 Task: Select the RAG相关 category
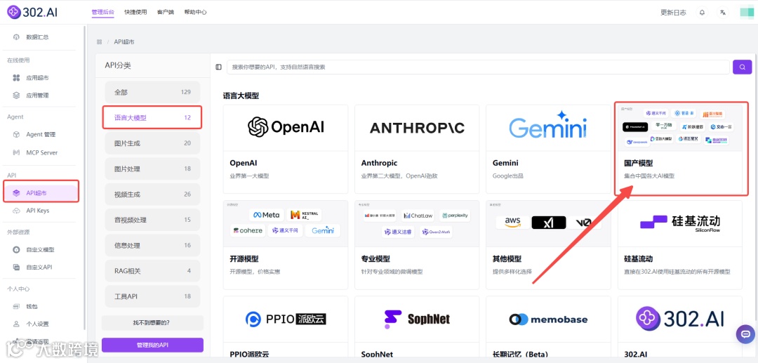tap(152, 271)
